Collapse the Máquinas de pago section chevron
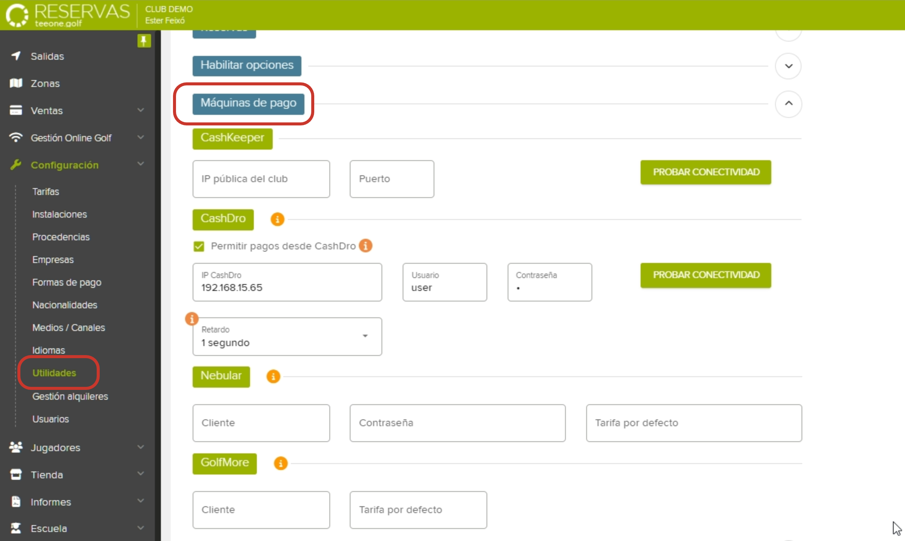Screen dimensions: 905x541 (x=788, y=104)
